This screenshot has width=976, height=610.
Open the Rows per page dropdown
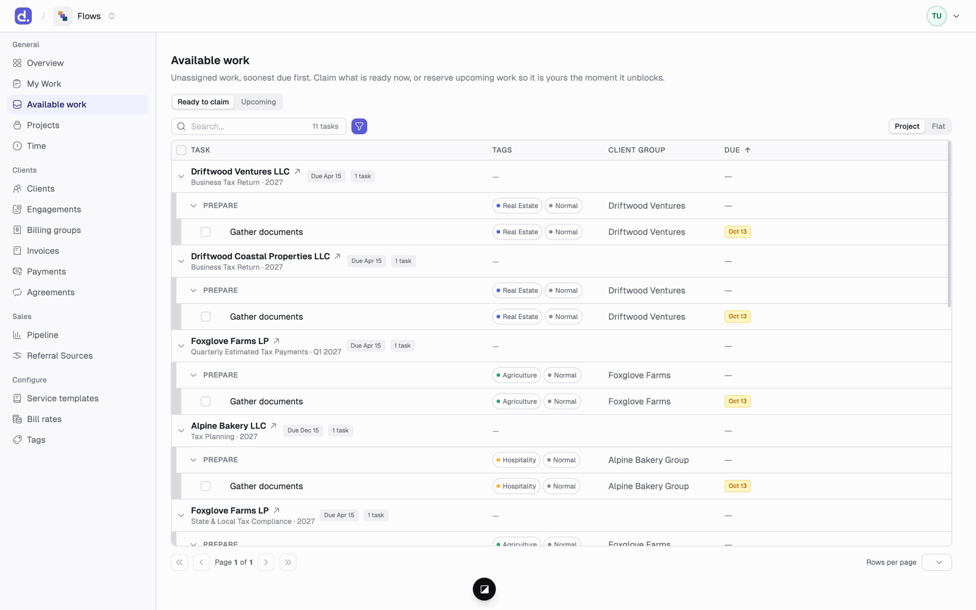[936, 562]
